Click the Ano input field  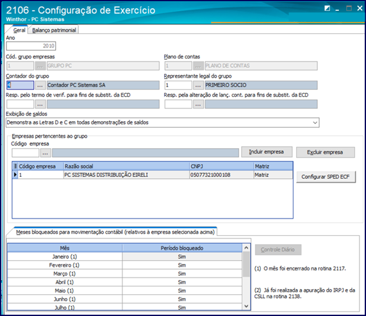coord(31,46)
